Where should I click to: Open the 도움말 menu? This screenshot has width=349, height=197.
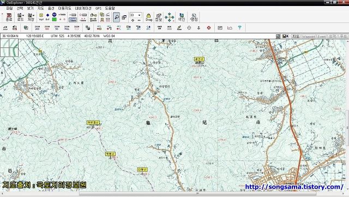click(110, 8)
